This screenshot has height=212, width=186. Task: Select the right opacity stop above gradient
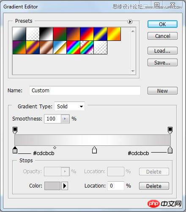pyautogui.click(x=170, y=130)
